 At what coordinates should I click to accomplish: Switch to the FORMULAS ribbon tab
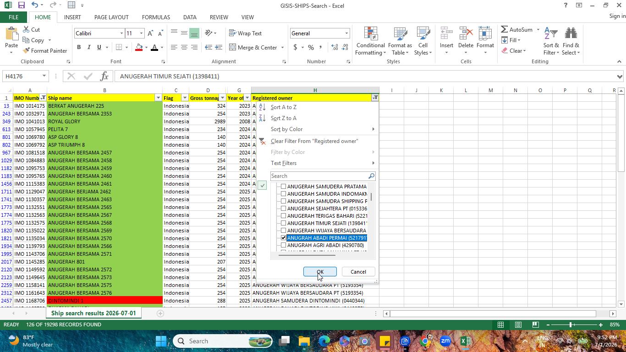(x=156, y=17)
